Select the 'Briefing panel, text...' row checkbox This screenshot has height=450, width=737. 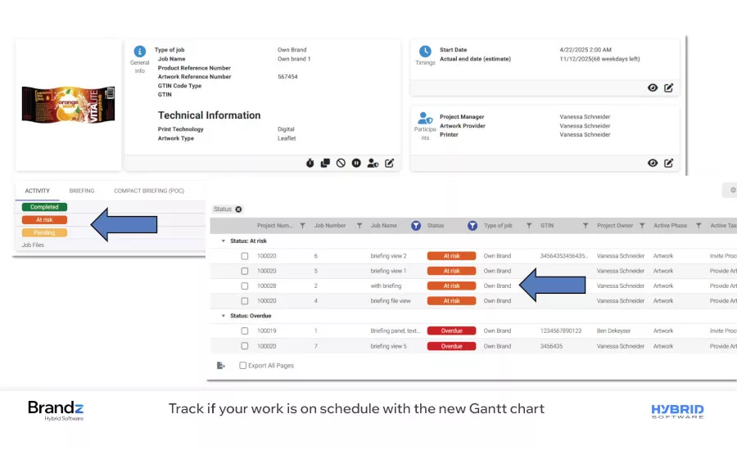tap(244, 331)
